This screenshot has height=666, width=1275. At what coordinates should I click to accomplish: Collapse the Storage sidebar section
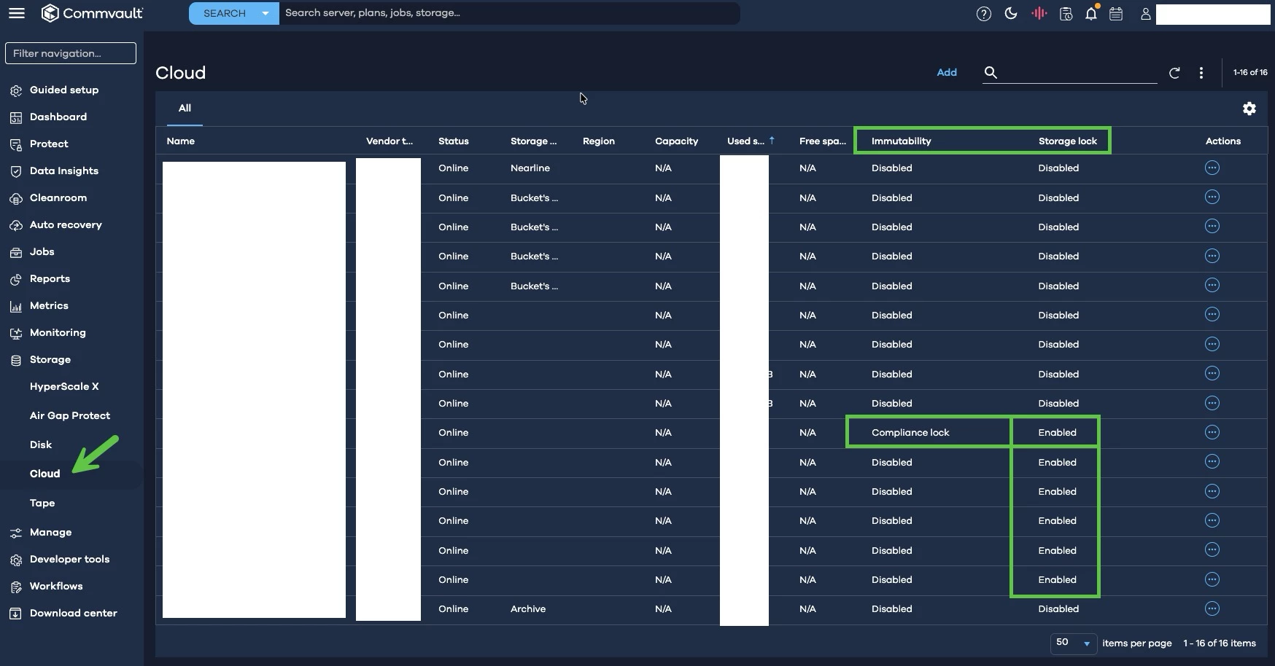50,360
